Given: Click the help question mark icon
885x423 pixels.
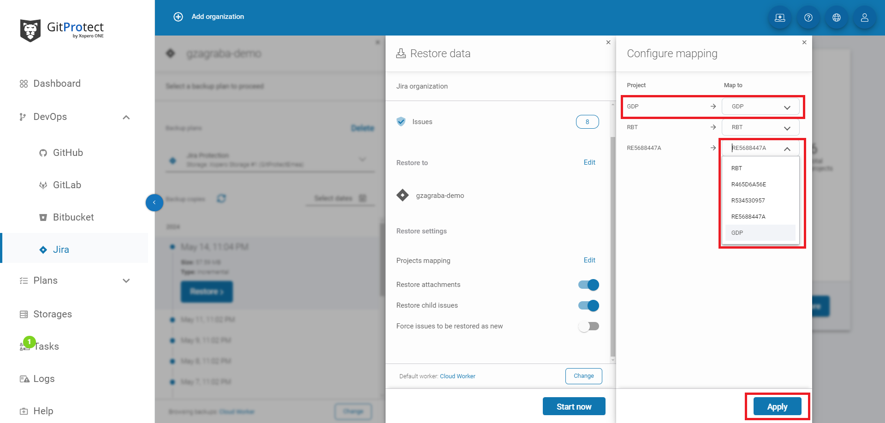Looking at the screenshot, I should point(808,18).
